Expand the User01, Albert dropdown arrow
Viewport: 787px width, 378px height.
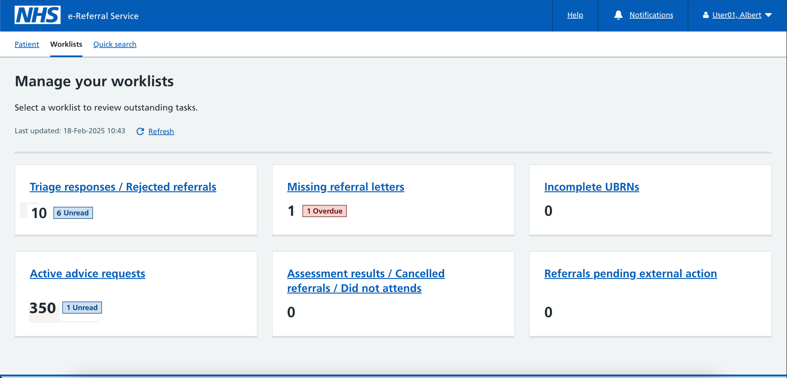769,15
